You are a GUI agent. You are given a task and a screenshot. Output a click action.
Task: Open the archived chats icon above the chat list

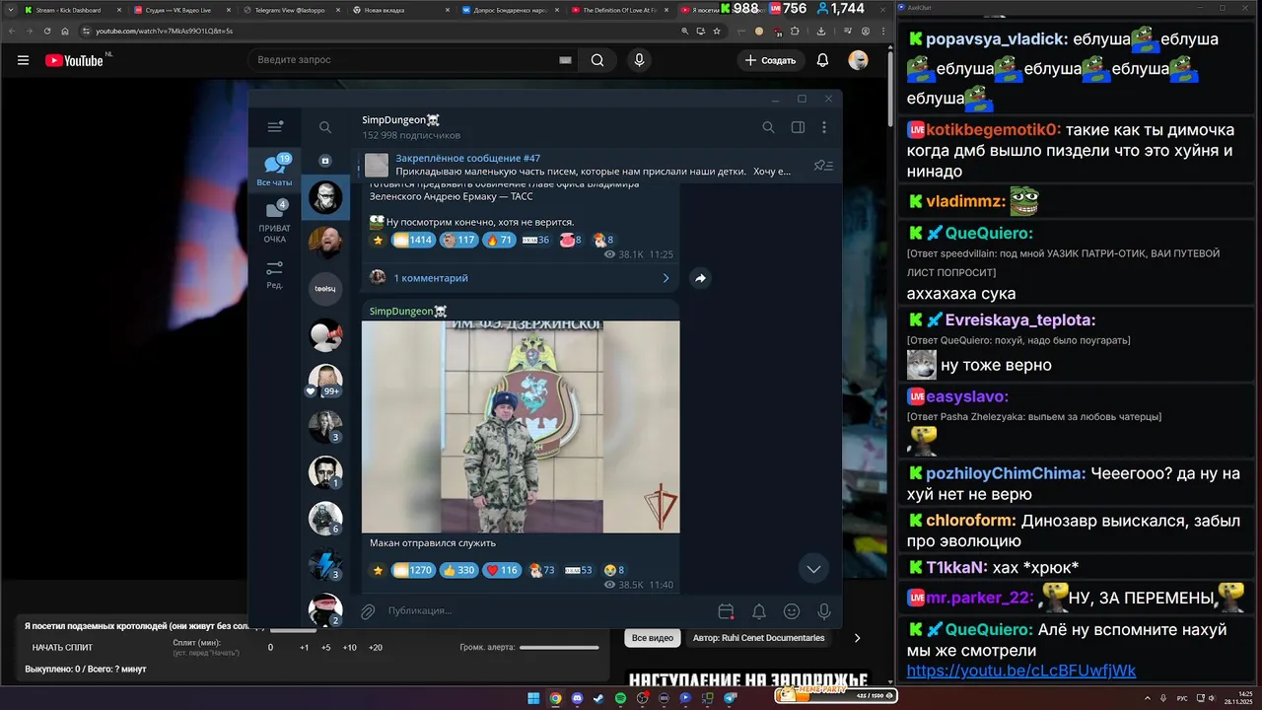point(325,161)
